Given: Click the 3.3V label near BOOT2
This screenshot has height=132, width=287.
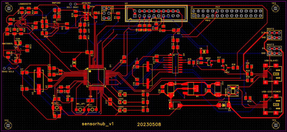Looking at the screenshot, I should point(263,33).
